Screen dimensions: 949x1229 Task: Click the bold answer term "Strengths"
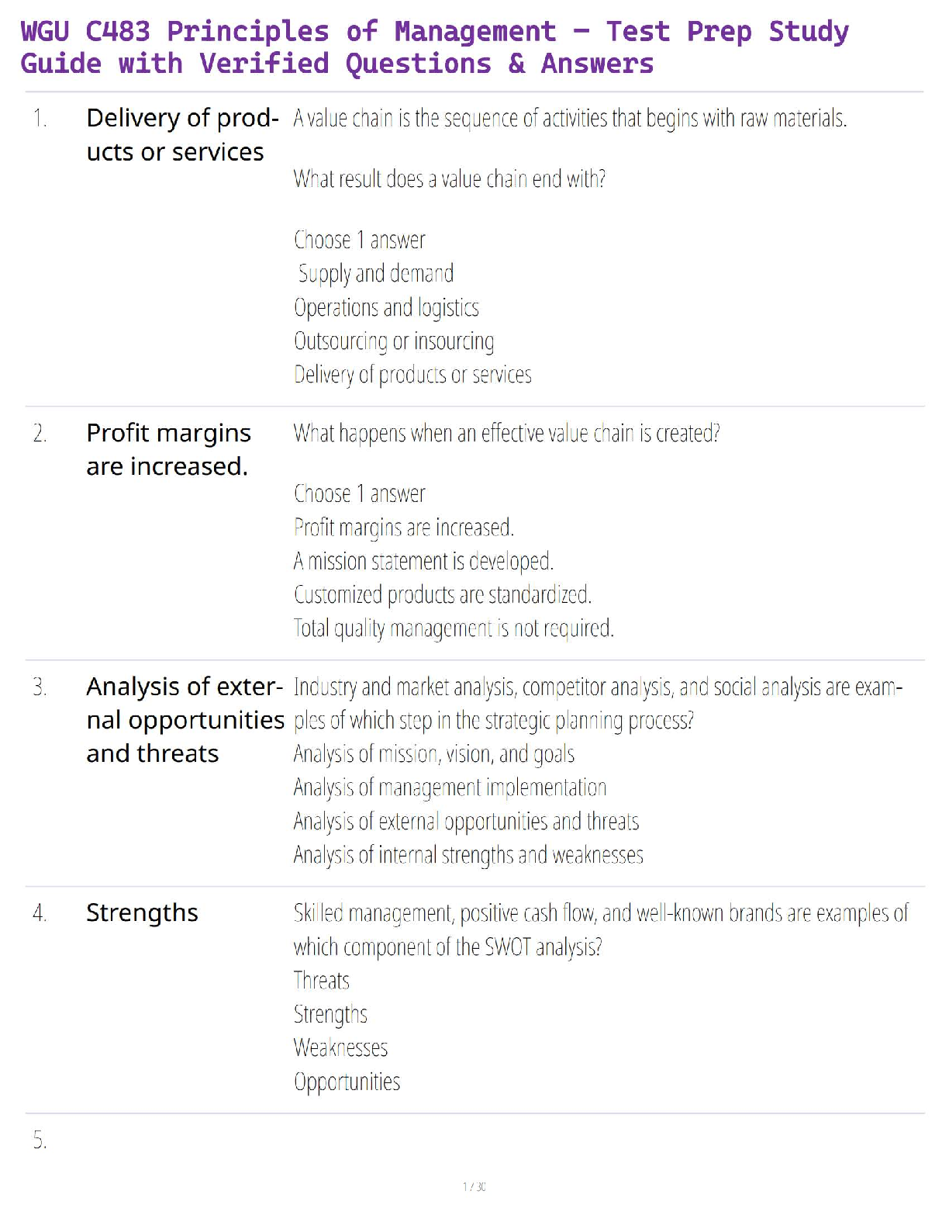point(142,913)
